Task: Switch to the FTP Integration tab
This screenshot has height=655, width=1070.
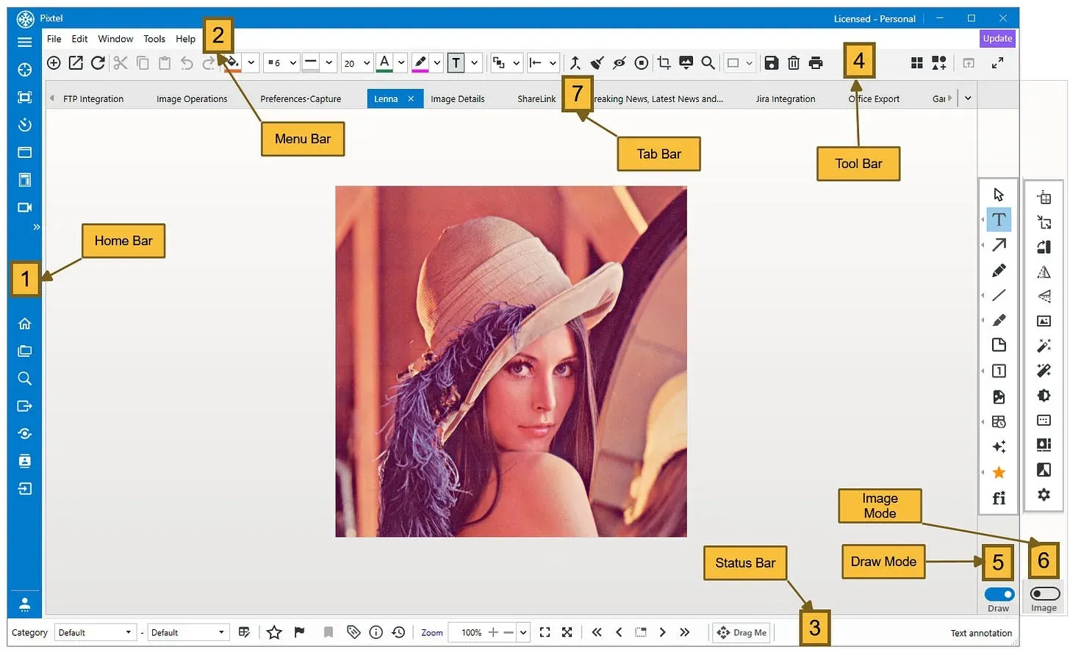Action: (93, 99)
